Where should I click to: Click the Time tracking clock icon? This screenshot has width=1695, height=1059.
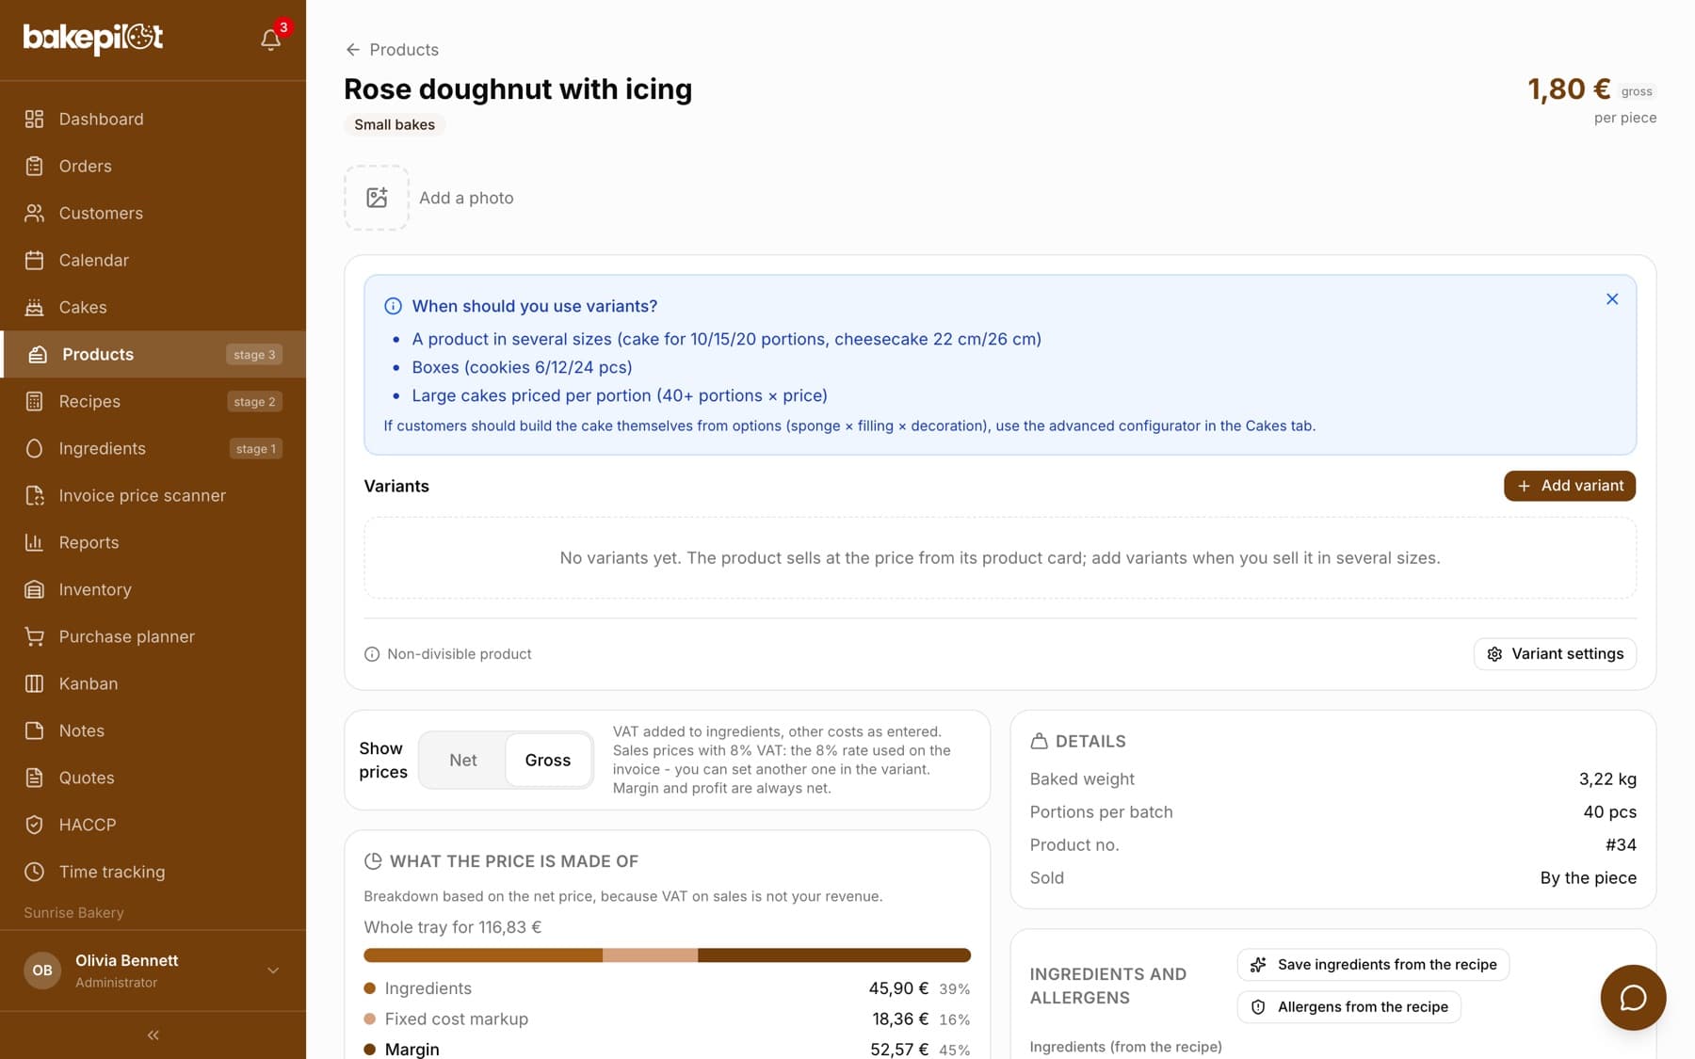click(35, 872)
